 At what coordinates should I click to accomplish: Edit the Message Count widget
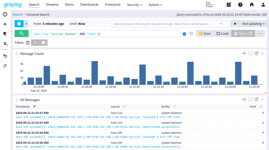click(256, 53)
